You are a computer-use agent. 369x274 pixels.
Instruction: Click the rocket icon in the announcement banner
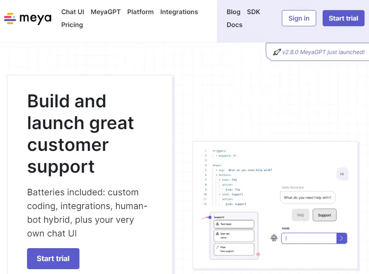[x=276, y=52]
